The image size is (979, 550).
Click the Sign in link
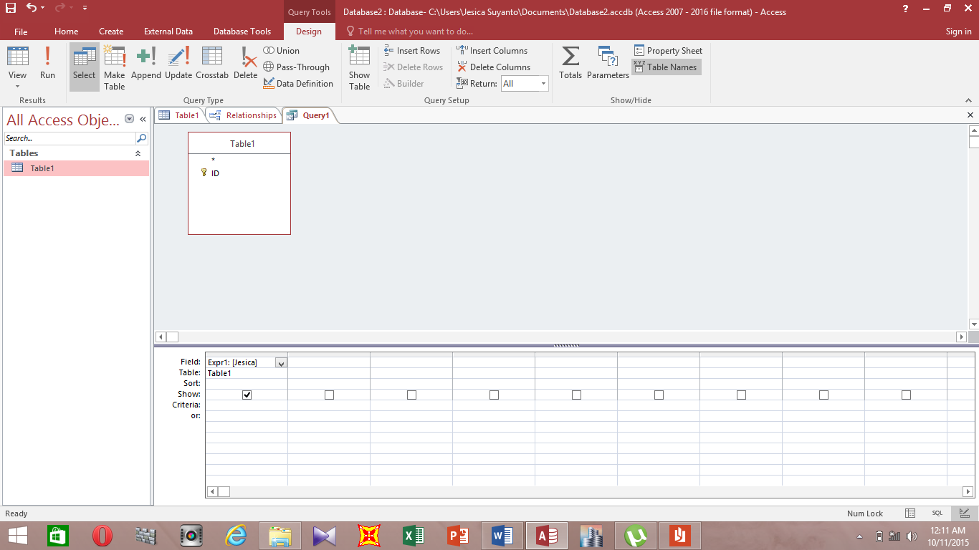958,32
